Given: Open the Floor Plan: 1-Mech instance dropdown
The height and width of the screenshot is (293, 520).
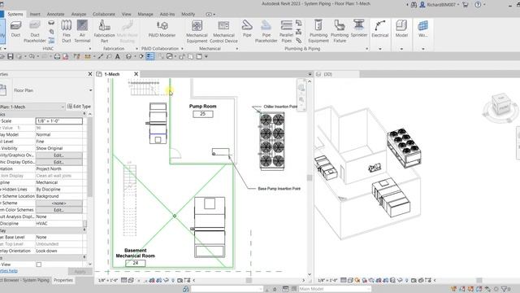Looking at the screenshot, I should pyautogui.click(x=63, y=107).
